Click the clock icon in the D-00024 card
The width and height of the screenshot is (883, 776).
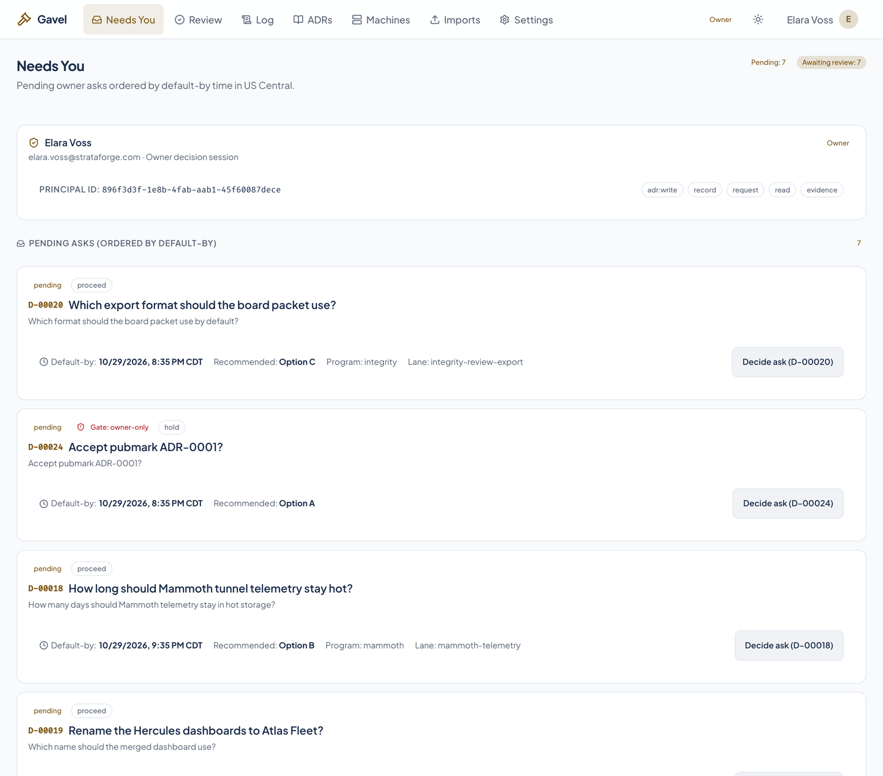tap(44, 504)
